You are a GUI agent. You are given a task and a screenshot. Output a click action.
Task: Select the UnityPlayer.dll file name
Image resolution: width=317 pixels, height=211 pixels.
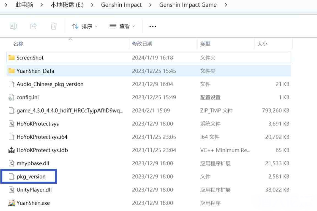(x=34, y=190)
